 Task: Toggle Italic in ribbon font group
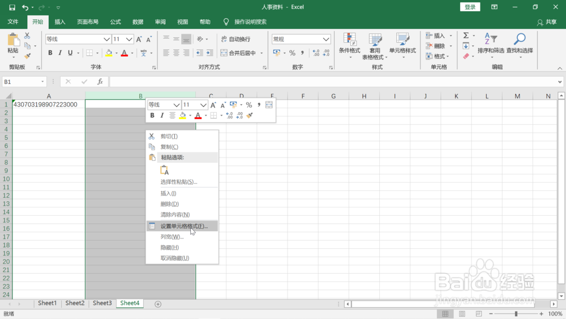tap(60, 53)
